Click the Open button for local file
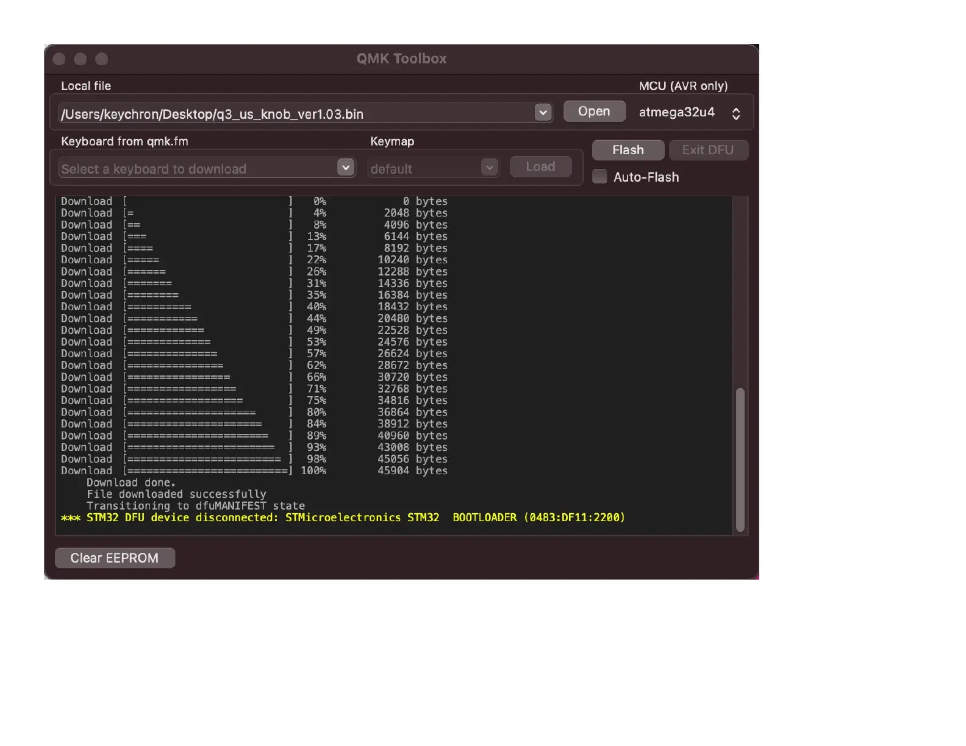This screenshot has height=746, width=966. [594, 112]
